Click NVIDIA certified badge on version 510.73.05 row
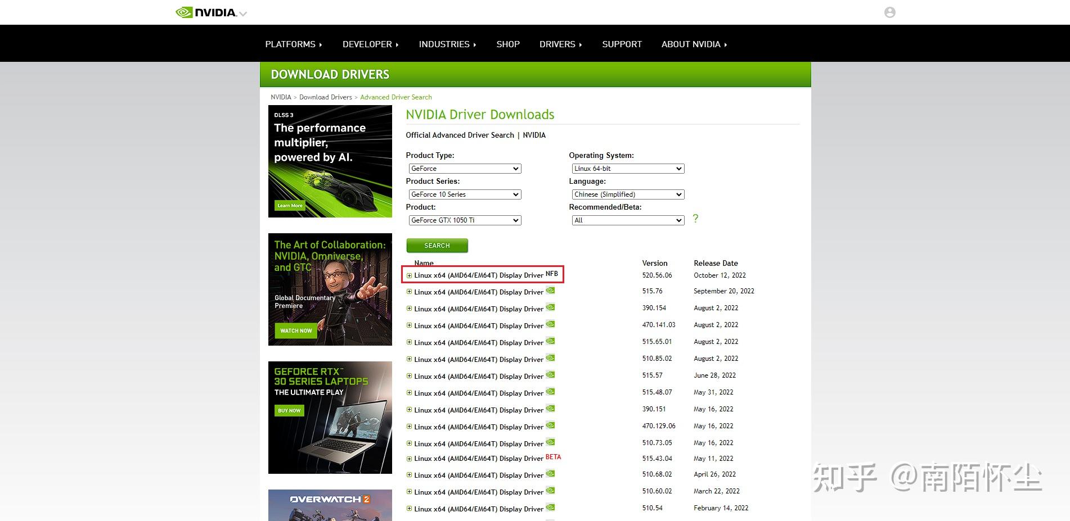This screenshot has height=521, width=1070. tap(550, 442)
